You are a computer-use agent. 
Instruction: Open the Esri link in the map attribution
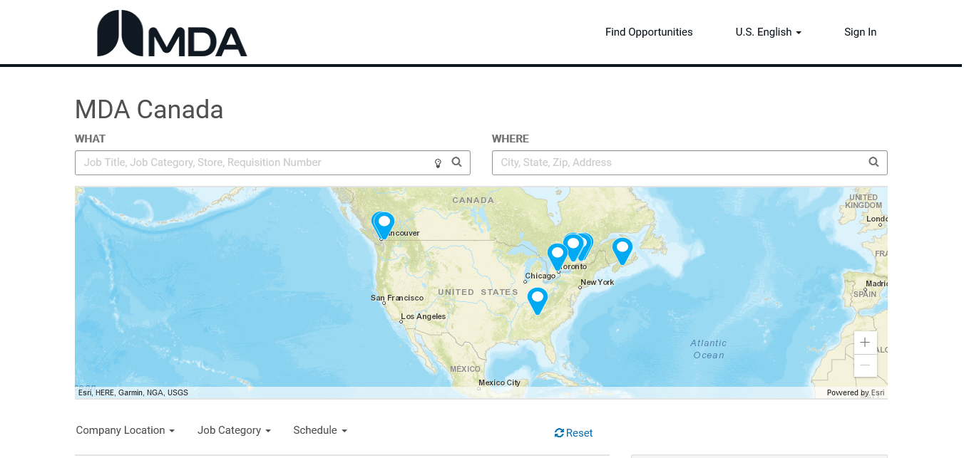[x=877, y=392]
